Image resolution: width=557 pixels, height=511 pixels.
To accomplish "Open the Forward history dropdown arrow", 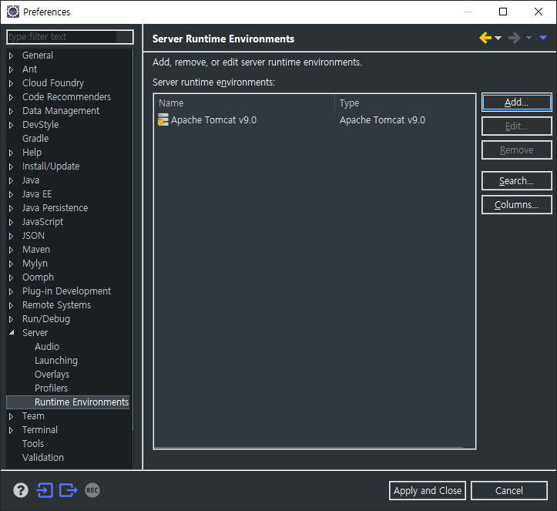I will coord(528,38).
